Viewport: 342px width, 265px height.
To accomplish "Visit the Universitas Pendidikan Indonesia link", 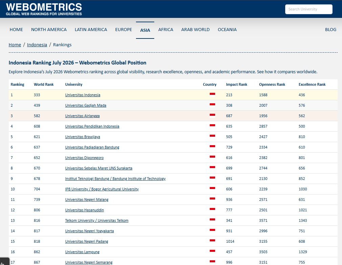I will tap(92, 126).
